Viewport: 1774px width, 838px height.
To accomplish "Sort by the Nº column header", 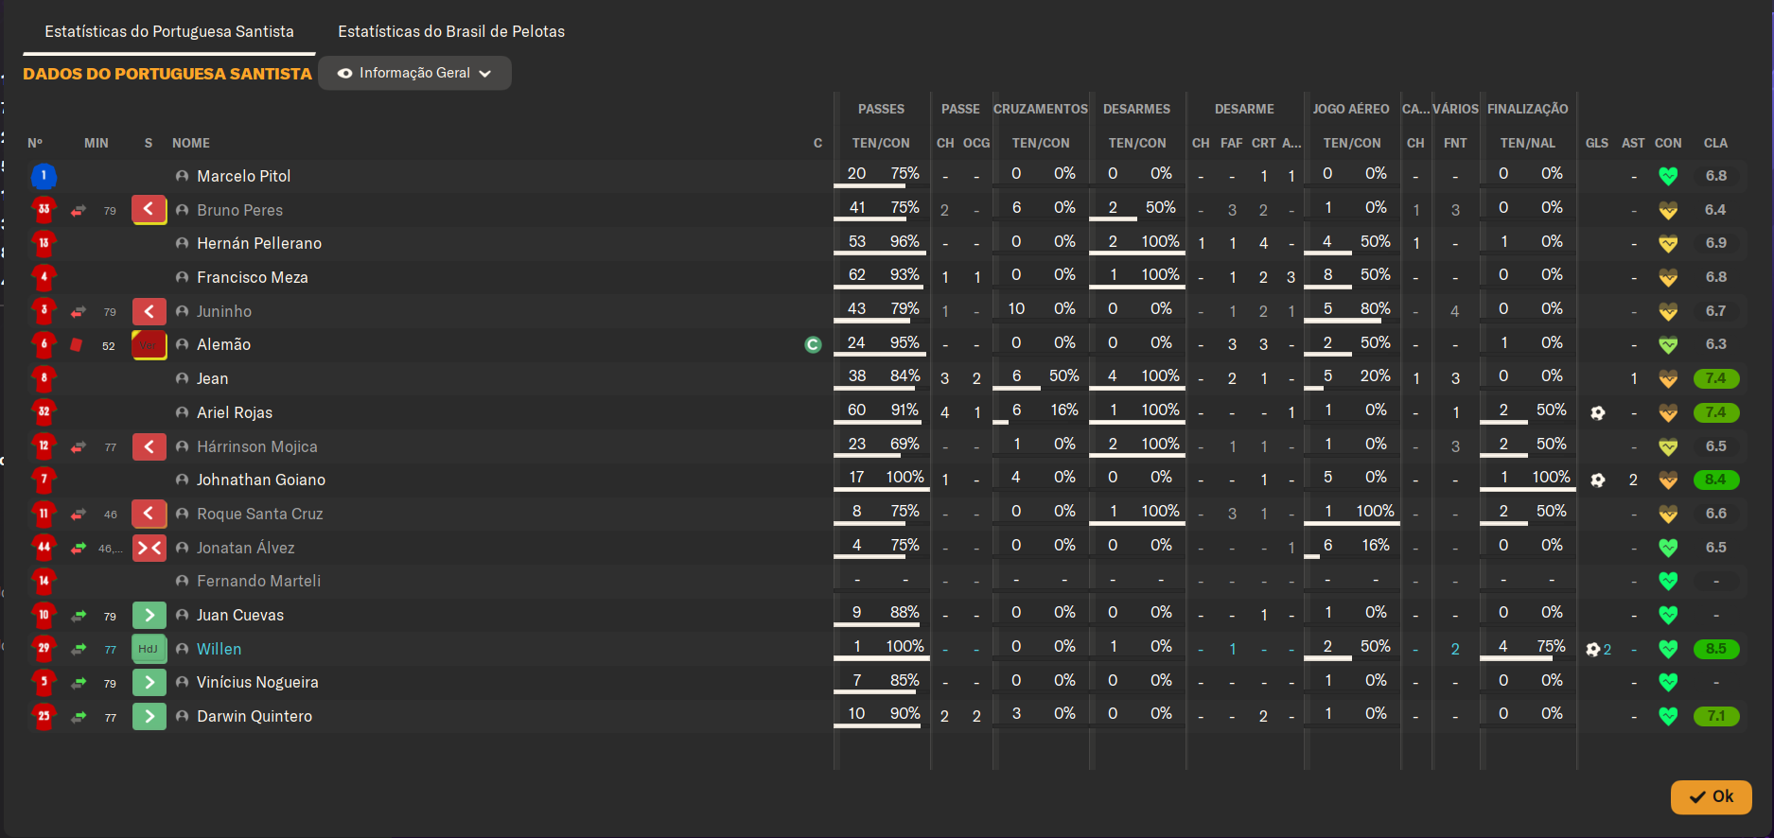I will click(35, 143).
